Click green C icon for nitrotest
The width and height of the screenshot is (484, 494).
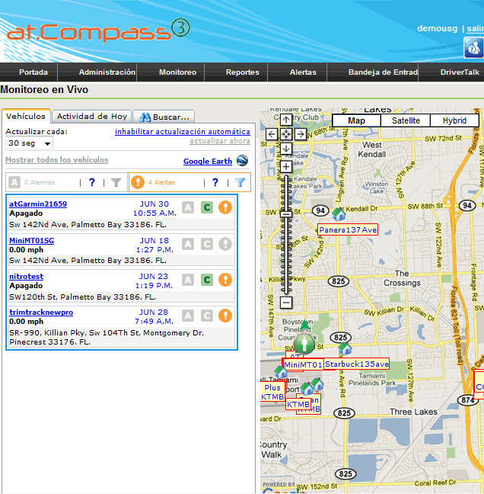(206, 280)
